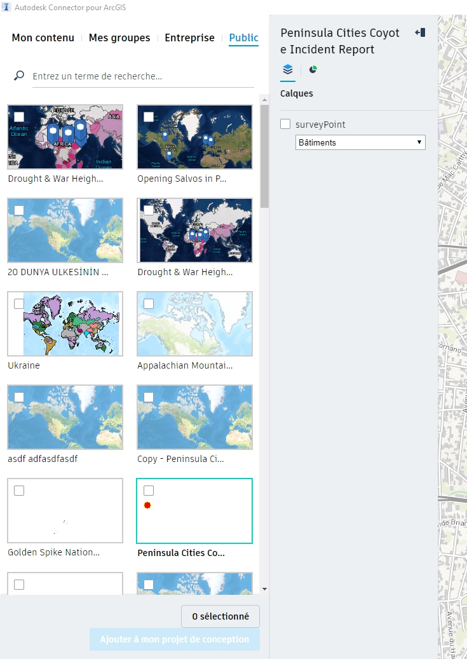Switch to Mon contenu tab
This screenshot has width=467, height=659.
pyautogui.click(x=43, y=38)
